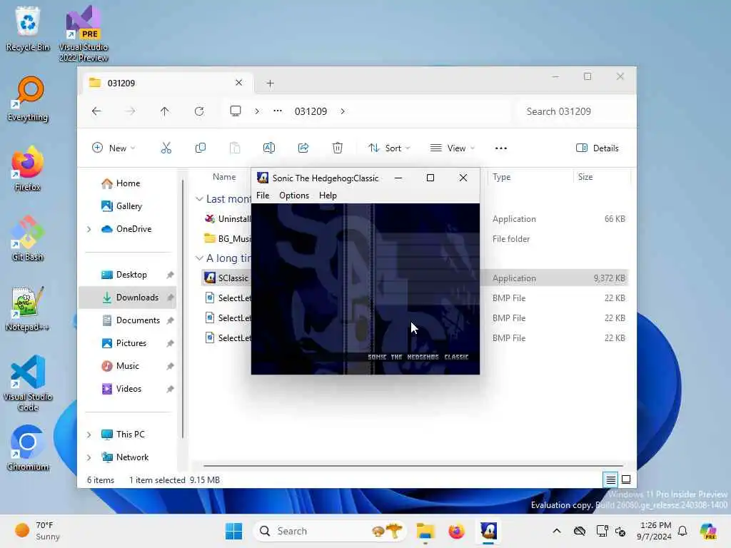The width and height of the screenshot is (731, 548).
Task: Sort by the Name column header
Action: click(x=223, y=177)
